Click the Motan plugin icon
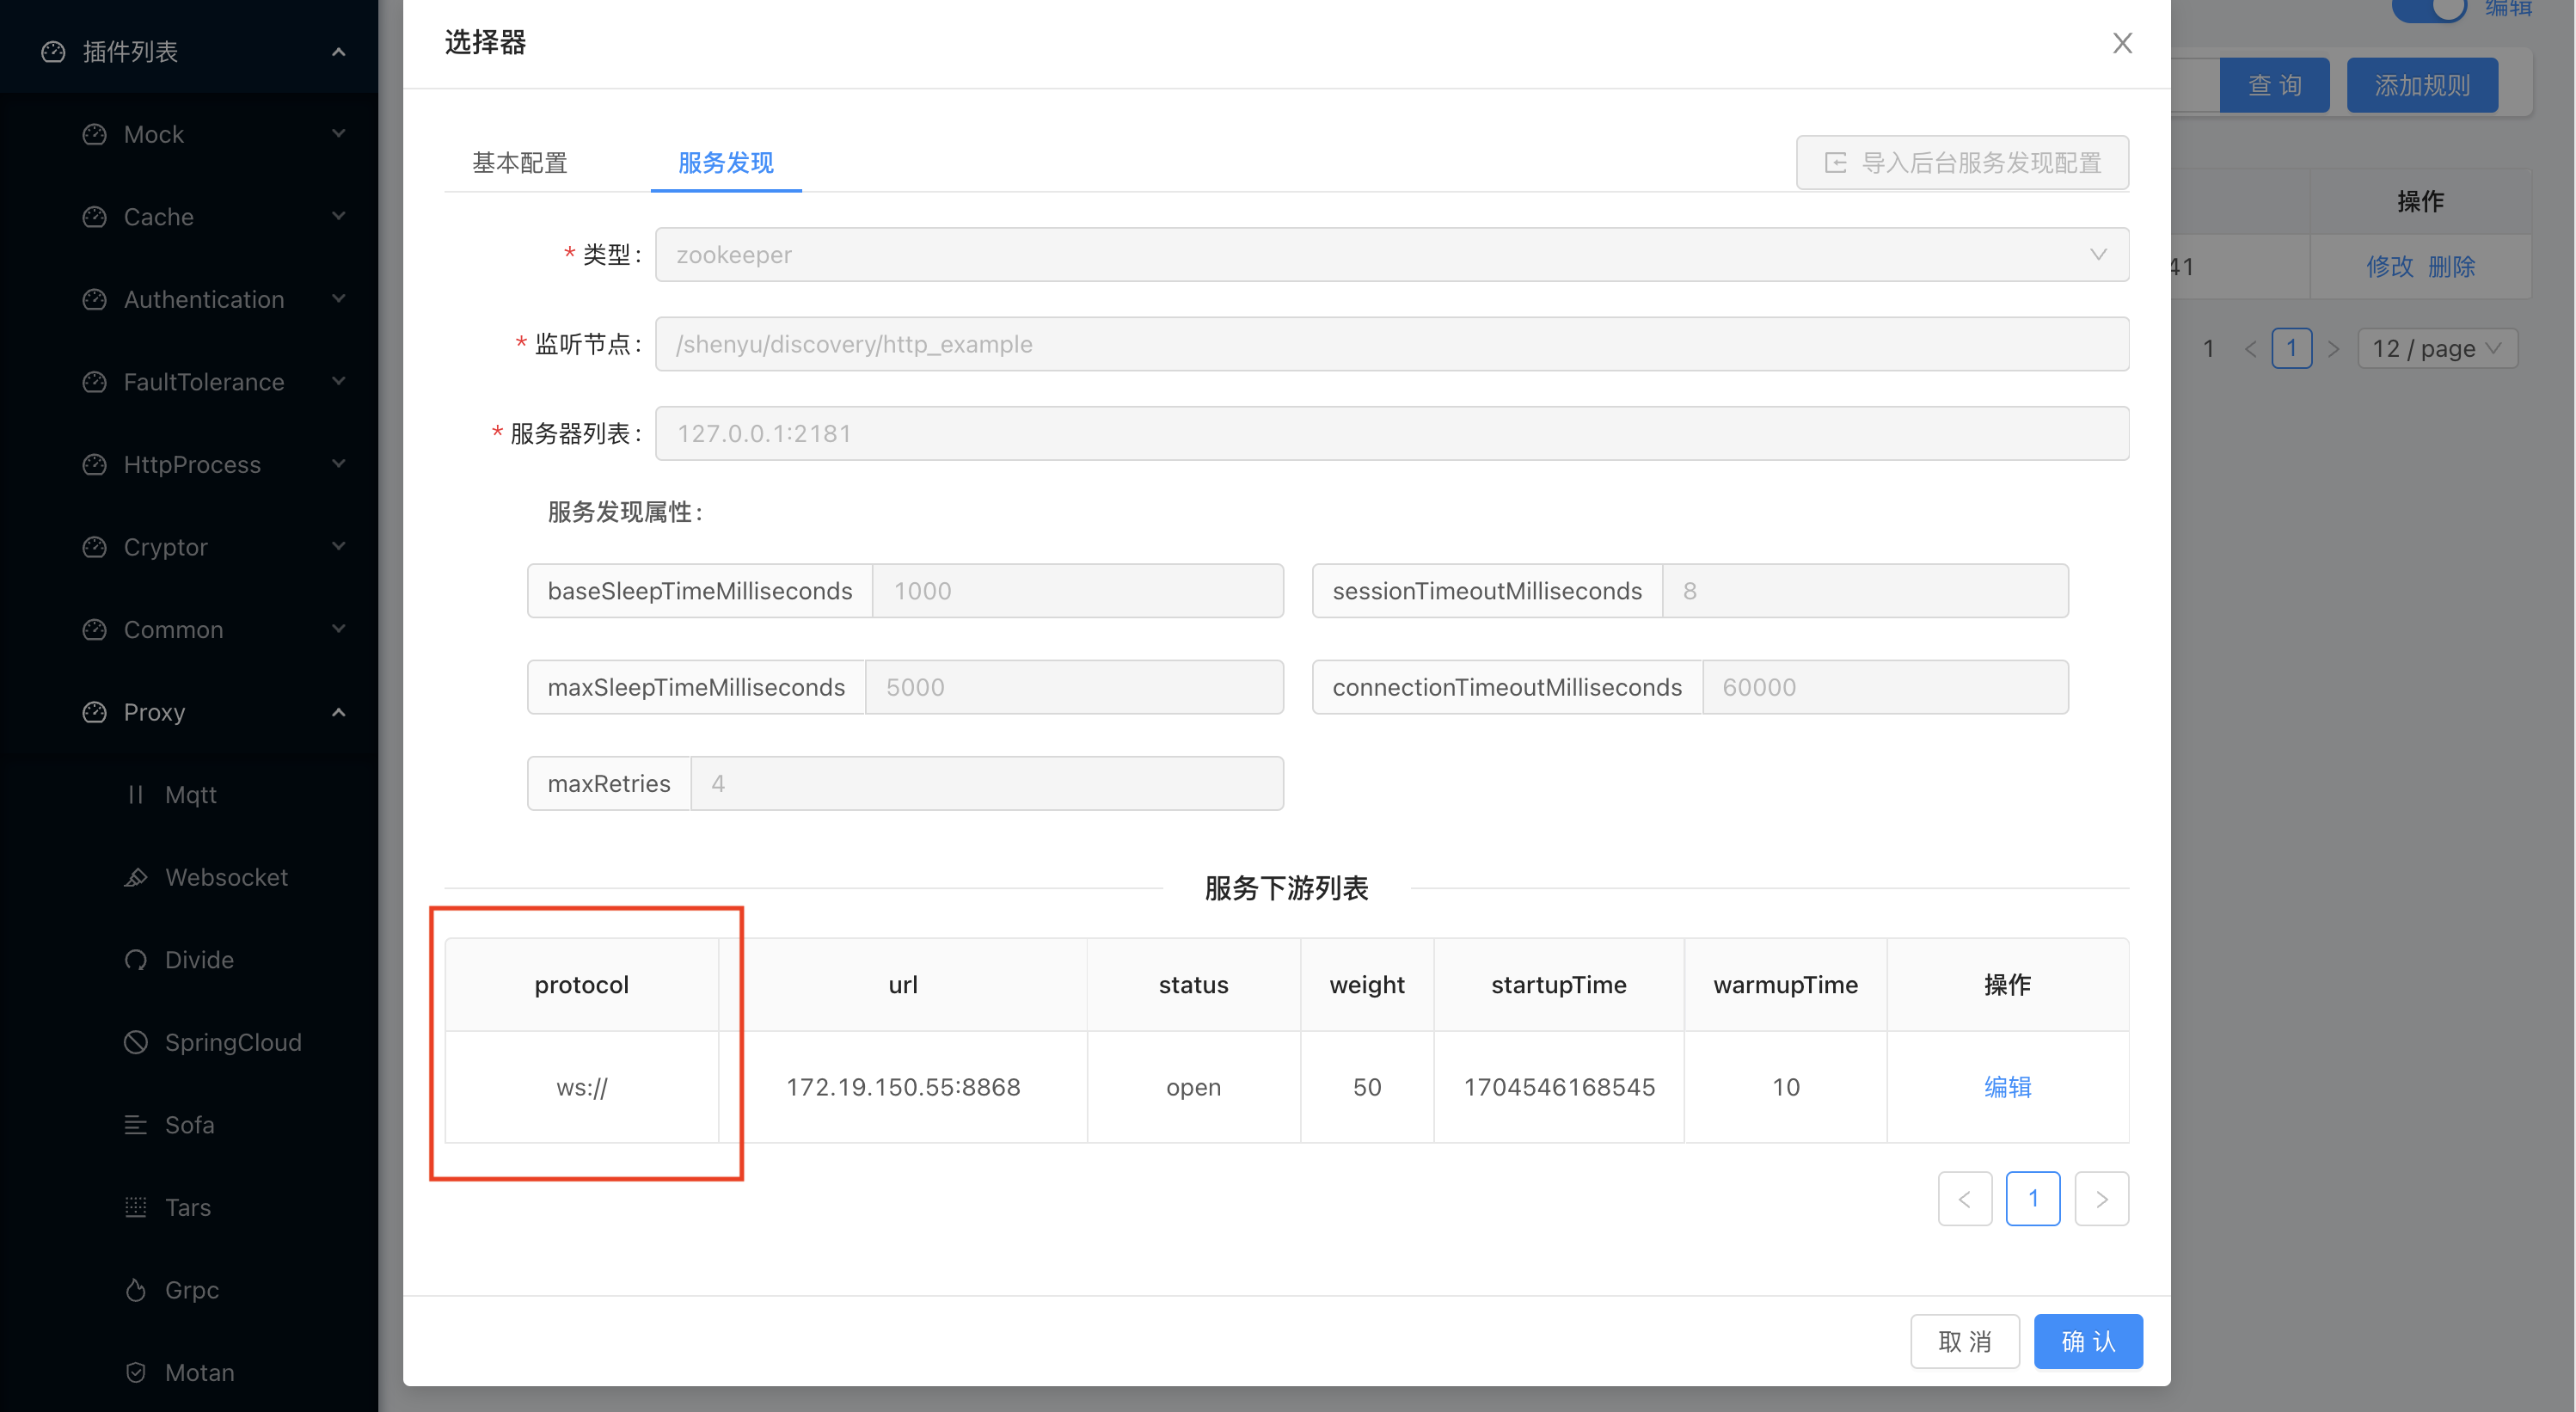This screenshot has width=2576, height=1412. (136, 1372)
